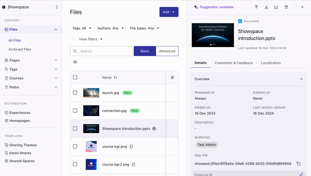Check the course bgr.png checkbox

[75, 146]
